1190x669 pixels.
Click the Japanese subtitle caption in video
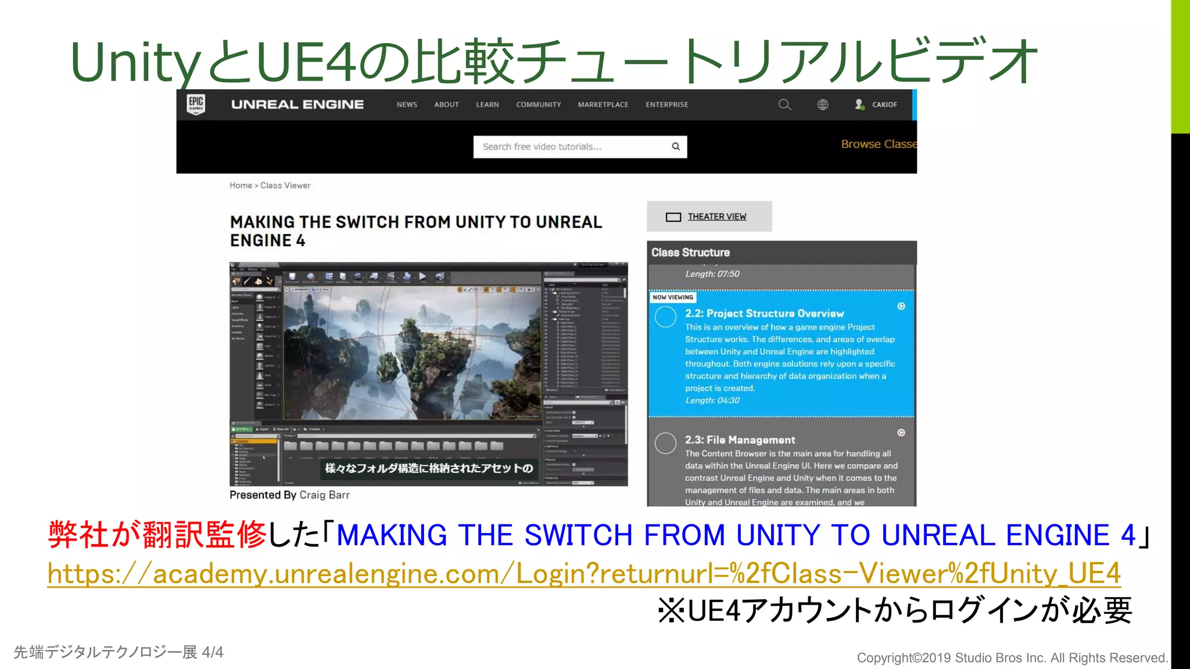coord(429,468)
